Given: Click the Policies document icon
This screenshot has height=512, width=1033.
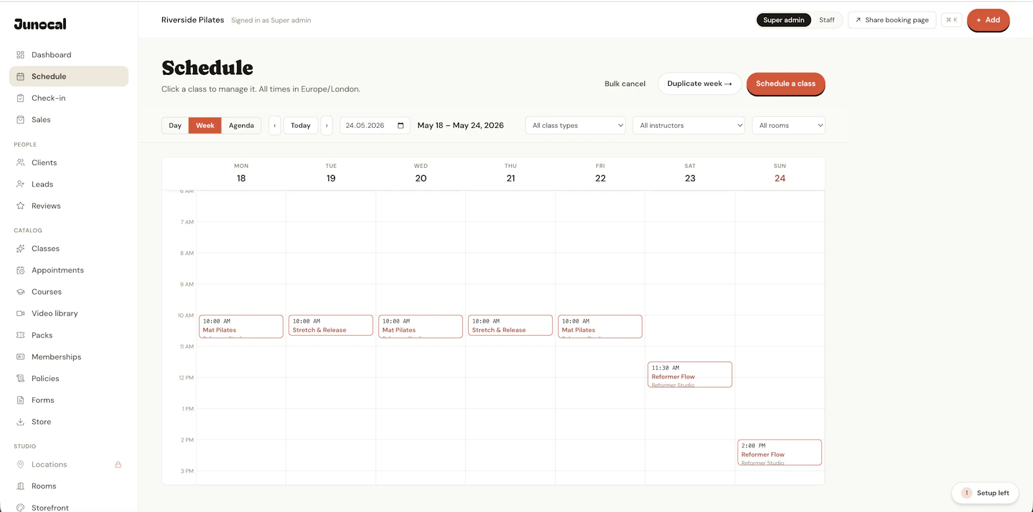Looking at the screenshot, I should point(21,378).
